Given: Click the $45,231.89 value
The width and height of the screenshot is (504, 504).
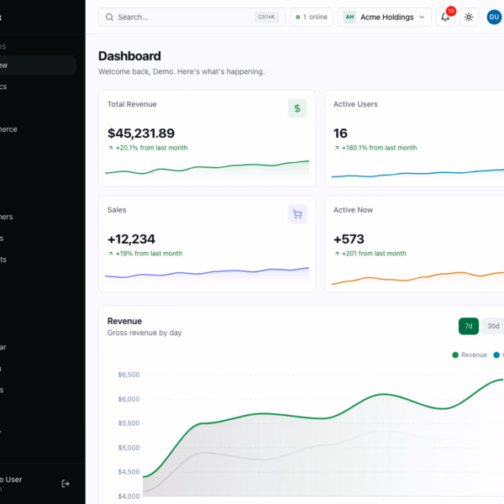Looking at the screenshot, I should tap(141, 133).
